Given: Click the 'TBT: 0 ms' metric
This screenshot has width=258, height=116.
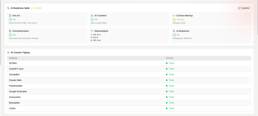Looking at the screenshot, I should [97, 40].
